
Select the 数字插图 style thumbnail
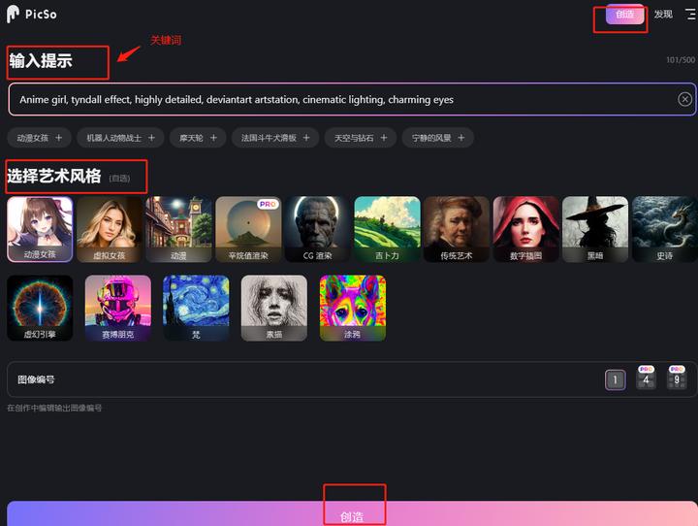[x=525, y=229]
